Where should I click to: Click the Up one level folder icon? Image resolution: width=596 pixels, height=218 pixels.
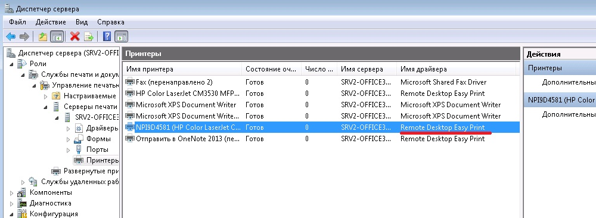tap(42, 36)
